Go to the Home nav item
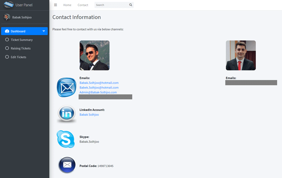Viewport: 282px width, 178px height. click(67, 5)
